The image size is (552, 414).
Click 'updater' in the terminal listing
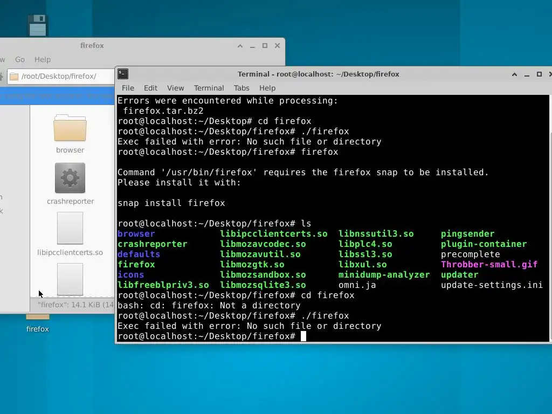(x=459, y=274)
